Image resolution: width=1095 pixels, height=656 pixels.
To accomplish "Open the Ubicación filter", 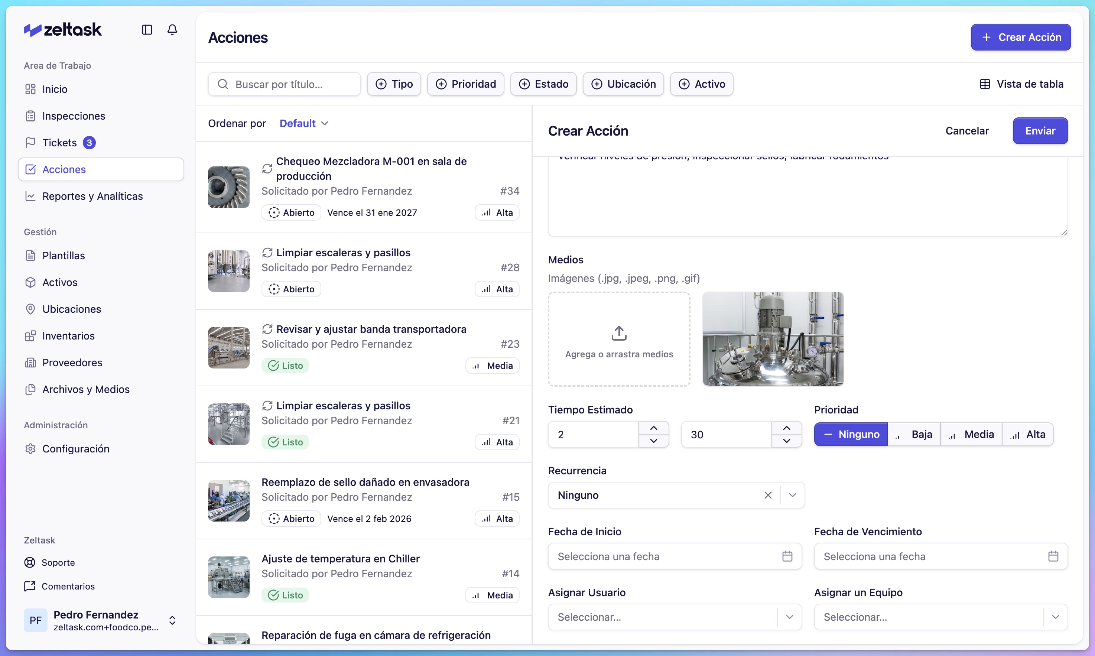I will 623,84.
